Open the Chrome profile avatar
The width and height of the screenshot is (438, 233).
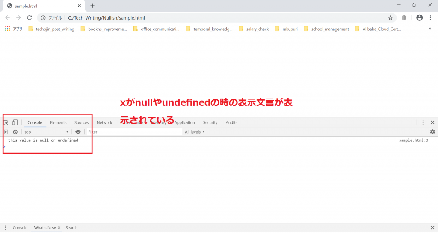[419, 18]
